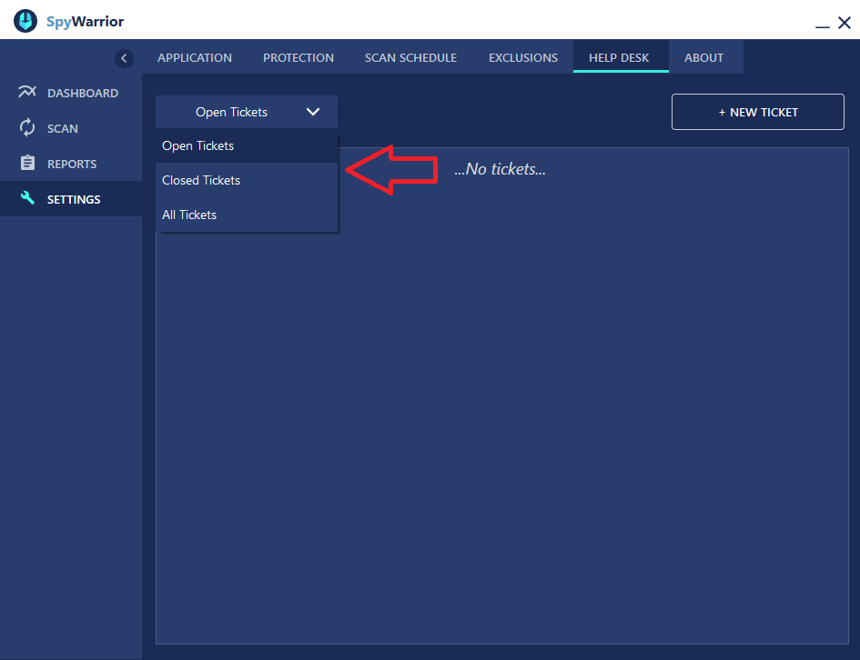Viewport: 860px width, 660px height.
Task: Switch to the Application tab
Action: pyautogui.click(x=195, y=57)
